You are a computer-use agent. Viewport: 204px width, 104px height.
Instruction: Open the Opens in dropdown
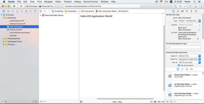(x=189, y=56)
